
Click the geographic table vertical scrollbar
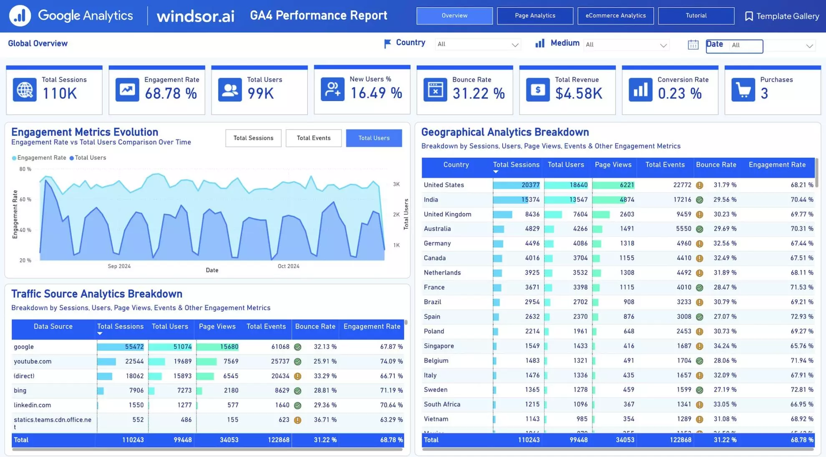coord(816,173)
